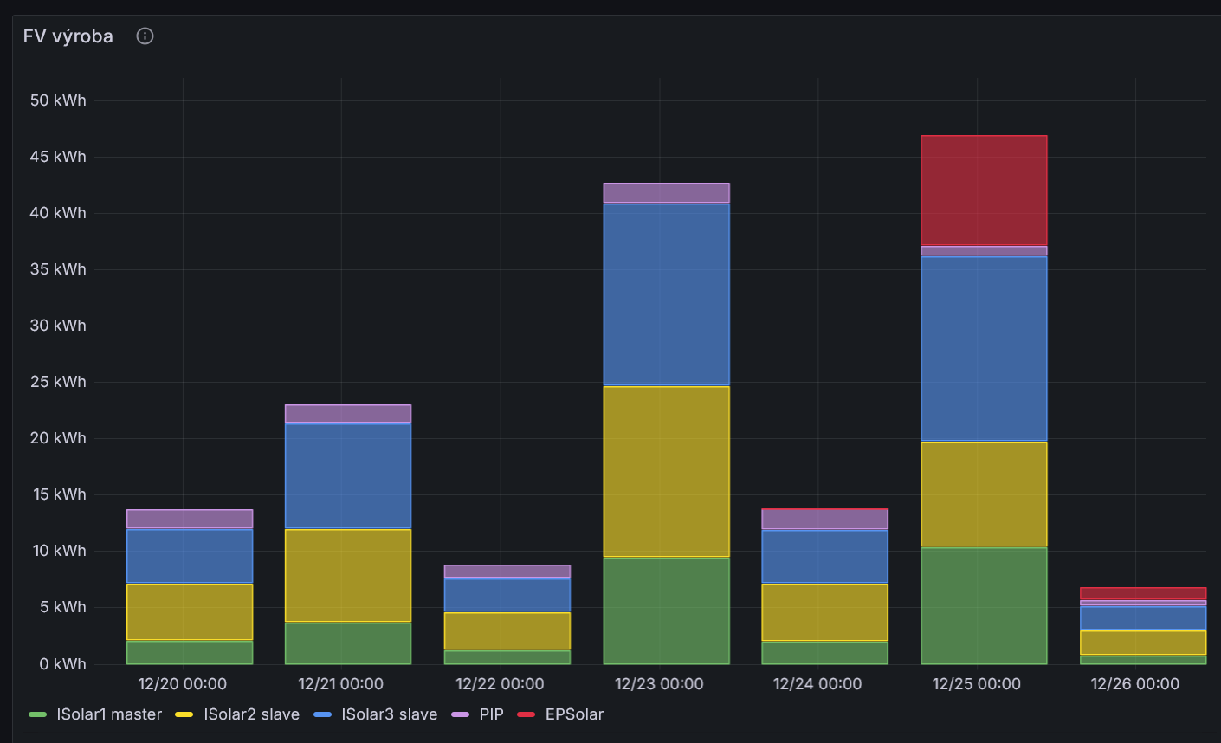The height and width of the screenshot is (743, 1221).
Task: Select the purple PIP segment on 12/20 bar
Action: pyautogui.click(x=190, y=520)
